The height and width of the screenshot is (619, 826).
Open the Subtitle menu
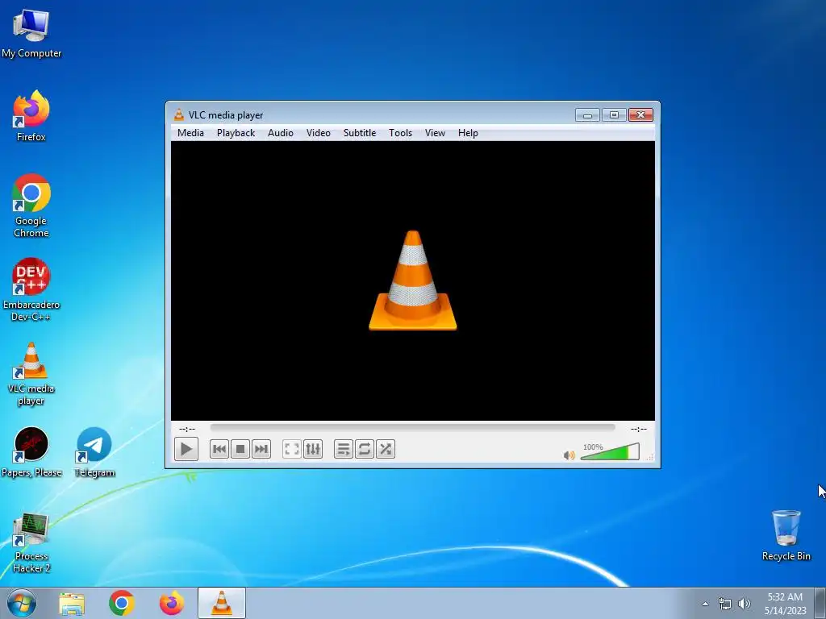pos(360,133)
